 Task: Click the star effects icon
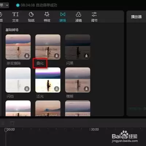click(47, 14)
